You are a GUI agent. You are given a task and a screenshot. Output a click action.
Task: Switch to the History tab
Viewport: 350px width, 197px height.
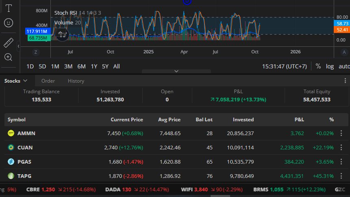pos(76,81)
